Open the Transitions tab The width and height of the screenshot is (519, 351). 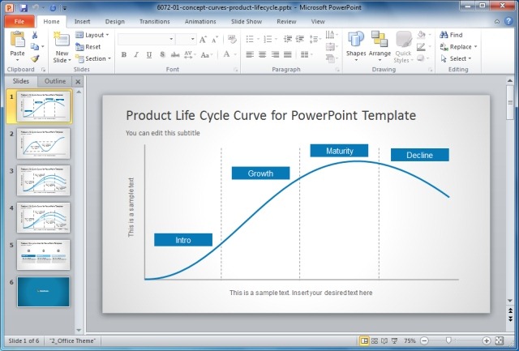[155, 22]
